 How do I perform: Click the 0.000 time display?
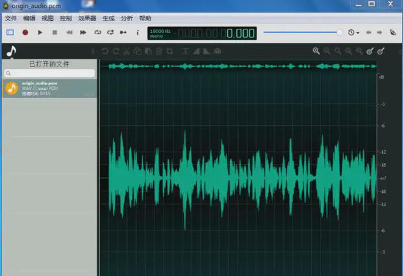[x=241, y=34]
